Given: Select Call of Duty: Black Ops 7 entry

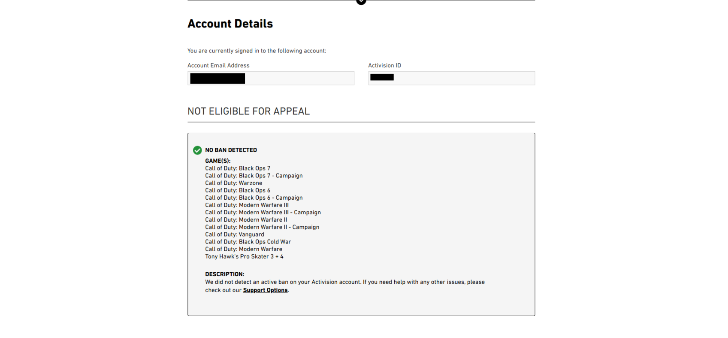Looking at the screenshot, I should (238, 168).
